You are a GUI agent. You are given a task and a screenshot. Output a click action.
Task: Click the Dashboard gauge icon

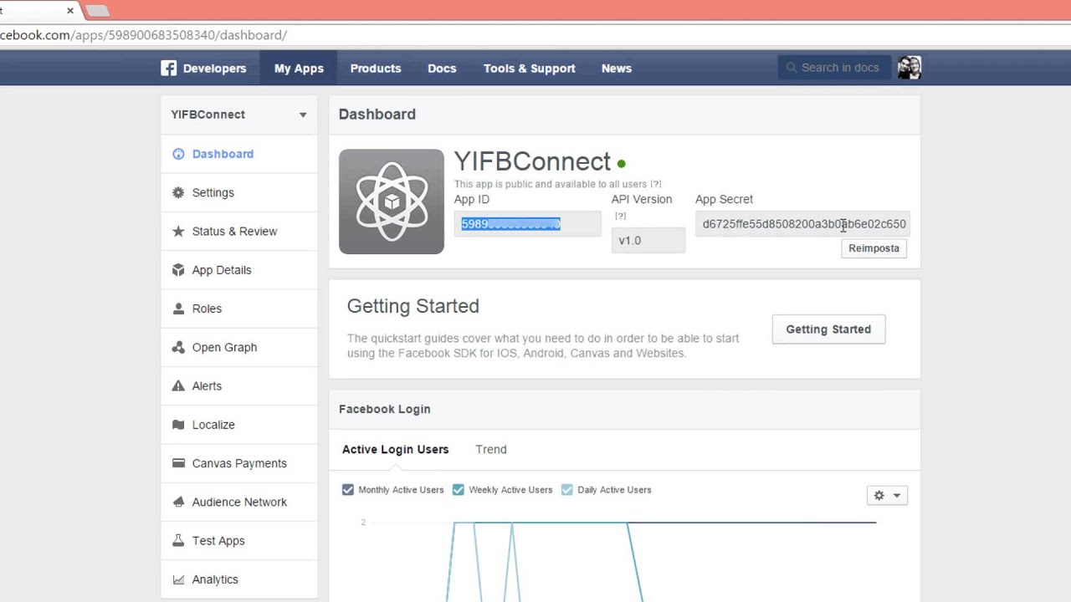click(178, 154)
